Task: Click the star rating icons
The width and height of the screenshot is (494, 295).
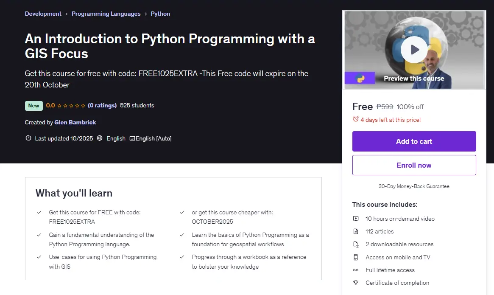Action: [71, 106]
